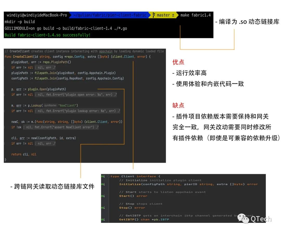Click the 'make fabric1.4' command
This screenshot has height=232, width=281.
[195, 15]
